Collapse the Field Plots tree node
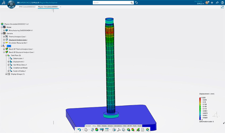The height and width of the screenshot is (133, 225). 6,55
